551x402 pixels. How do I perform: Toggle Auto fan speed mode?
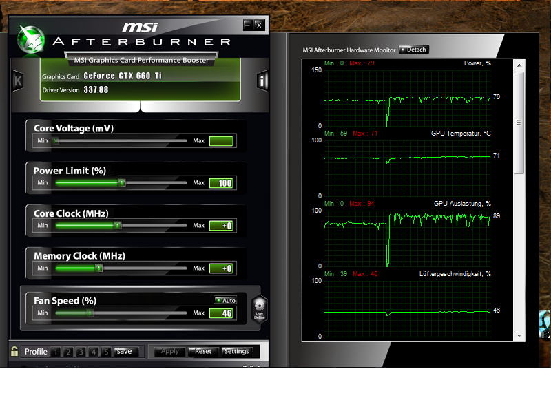pyautogui.click(x=225, y=300)
